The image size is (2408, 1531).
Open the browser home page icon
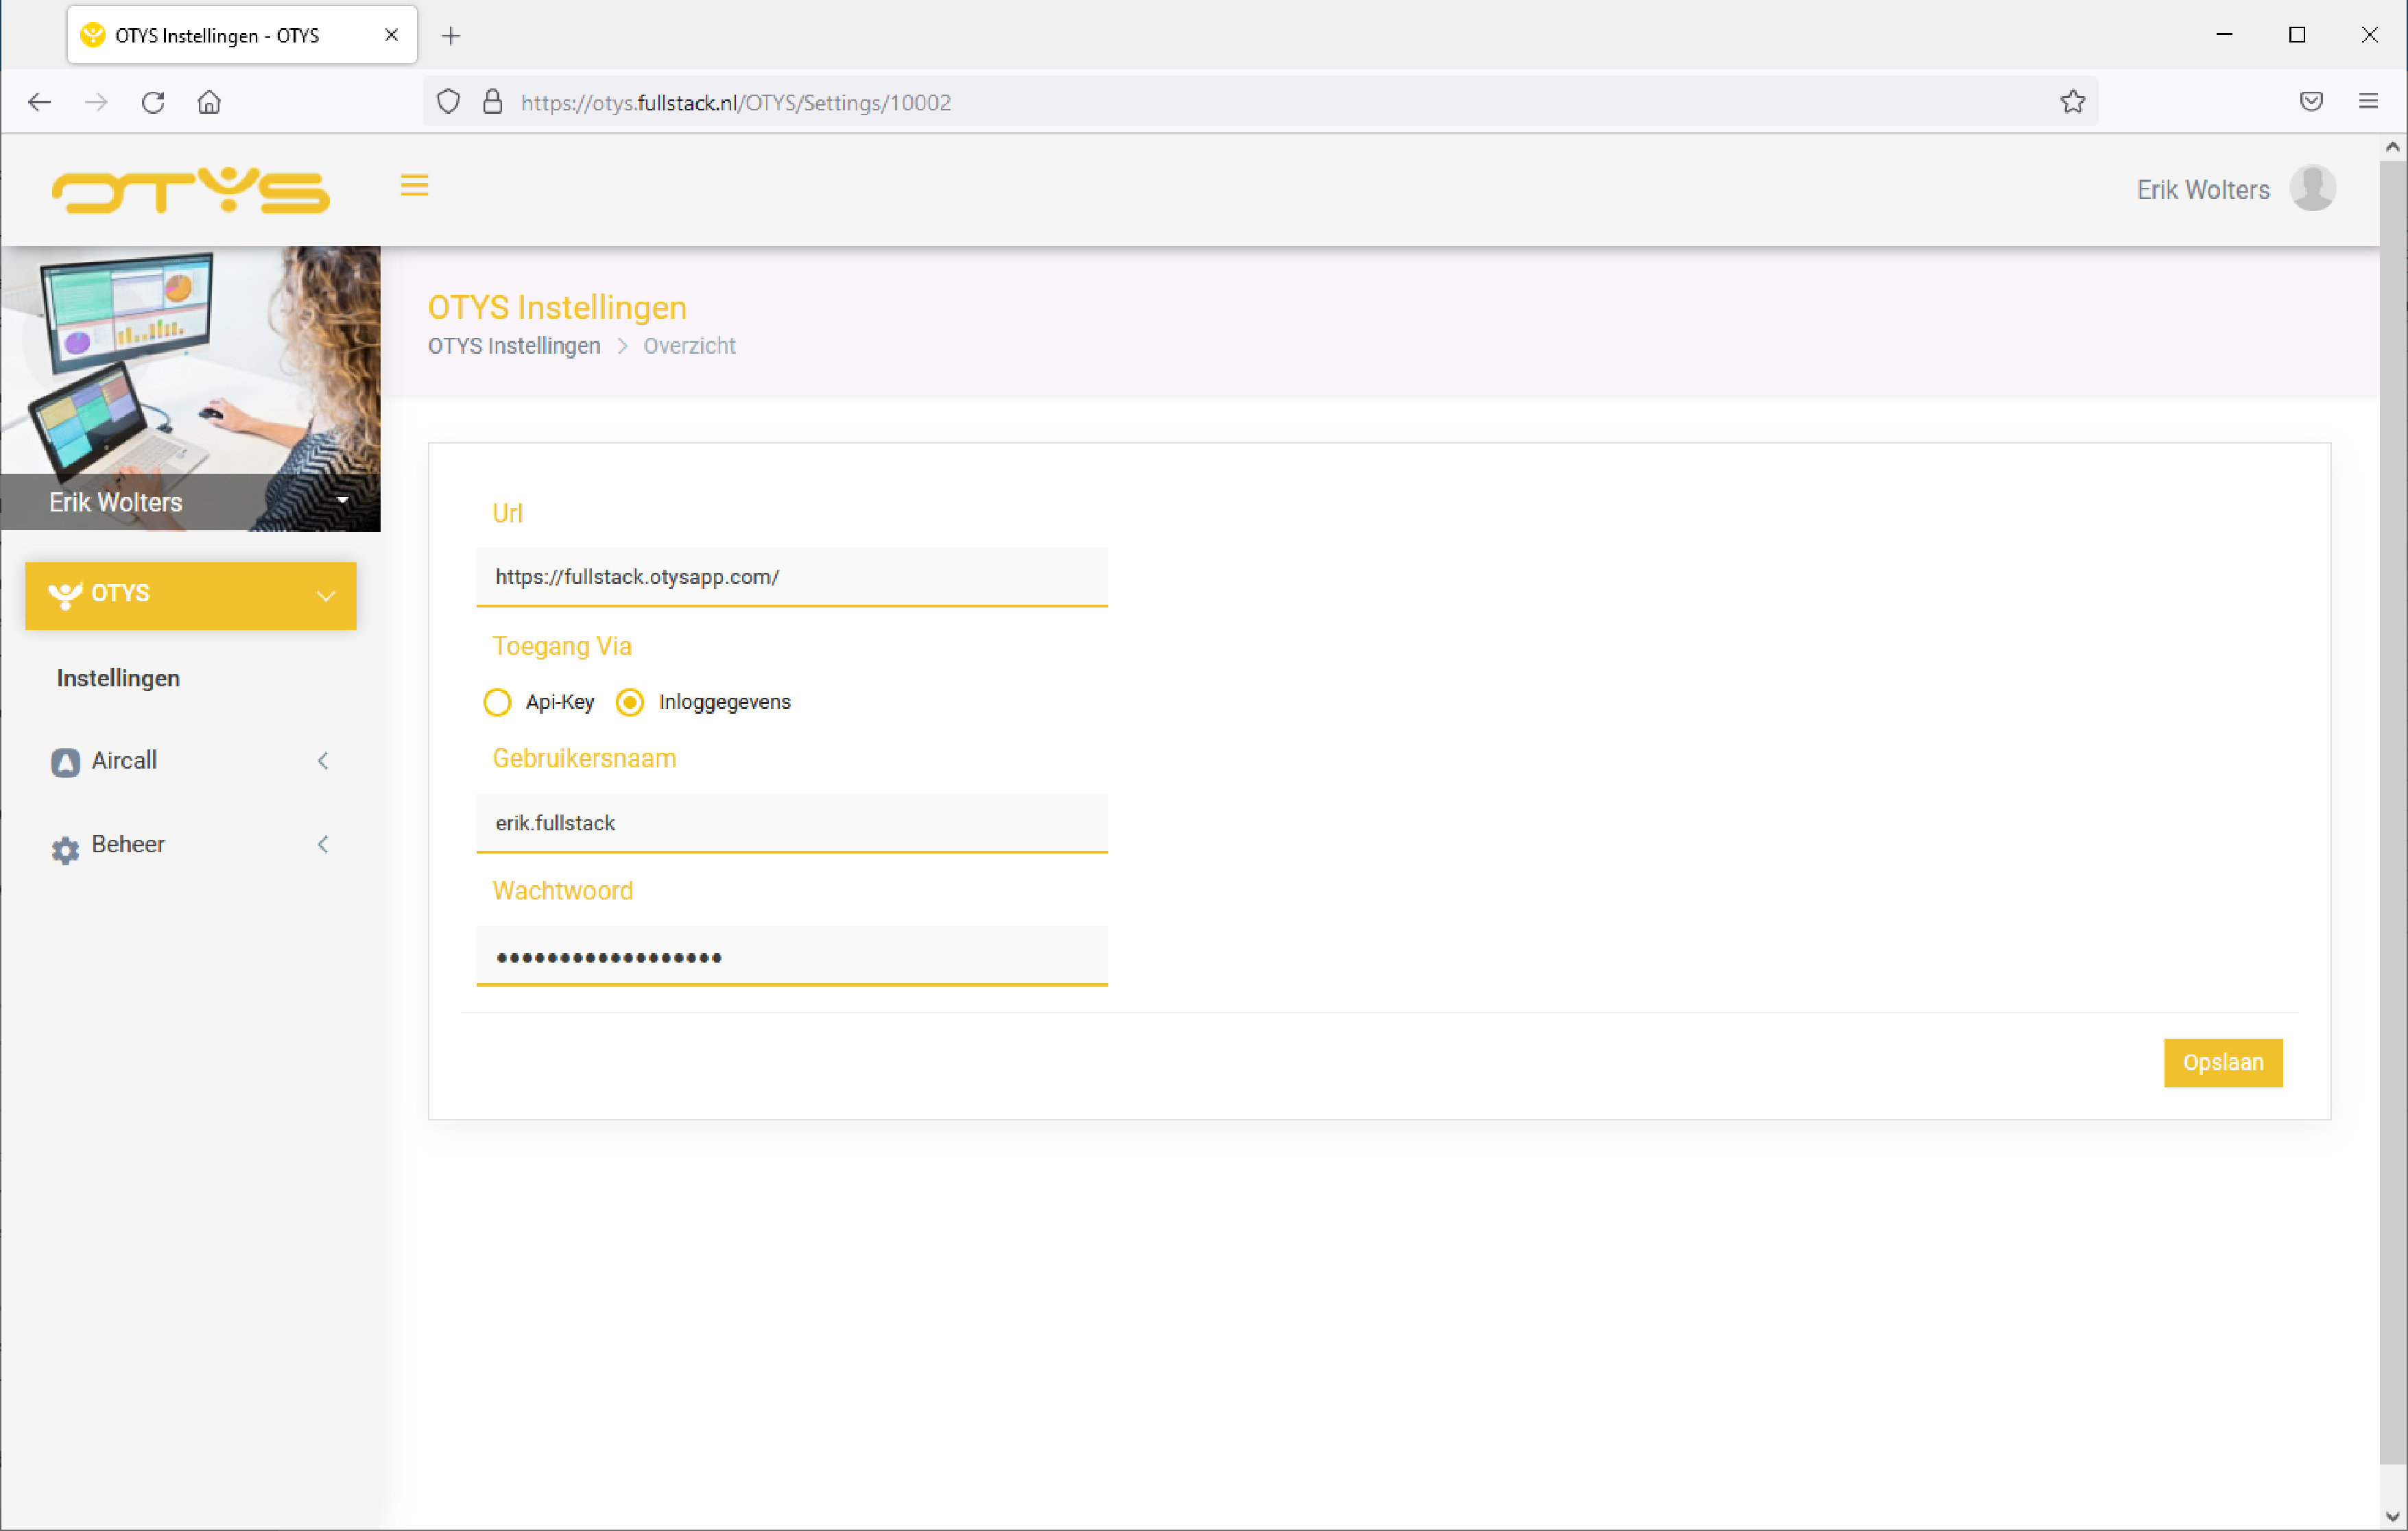click(x=209, y=102)
